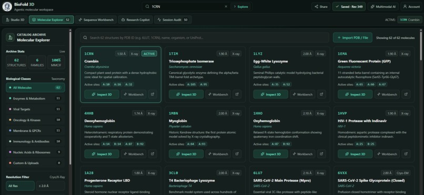Open the Research Copilot tab
Image resolution: width=424 pixels, height=195 pixels.
136,20
